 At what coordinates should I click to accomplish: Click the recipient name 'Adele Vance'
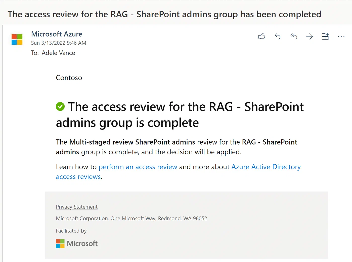point(58,53)
